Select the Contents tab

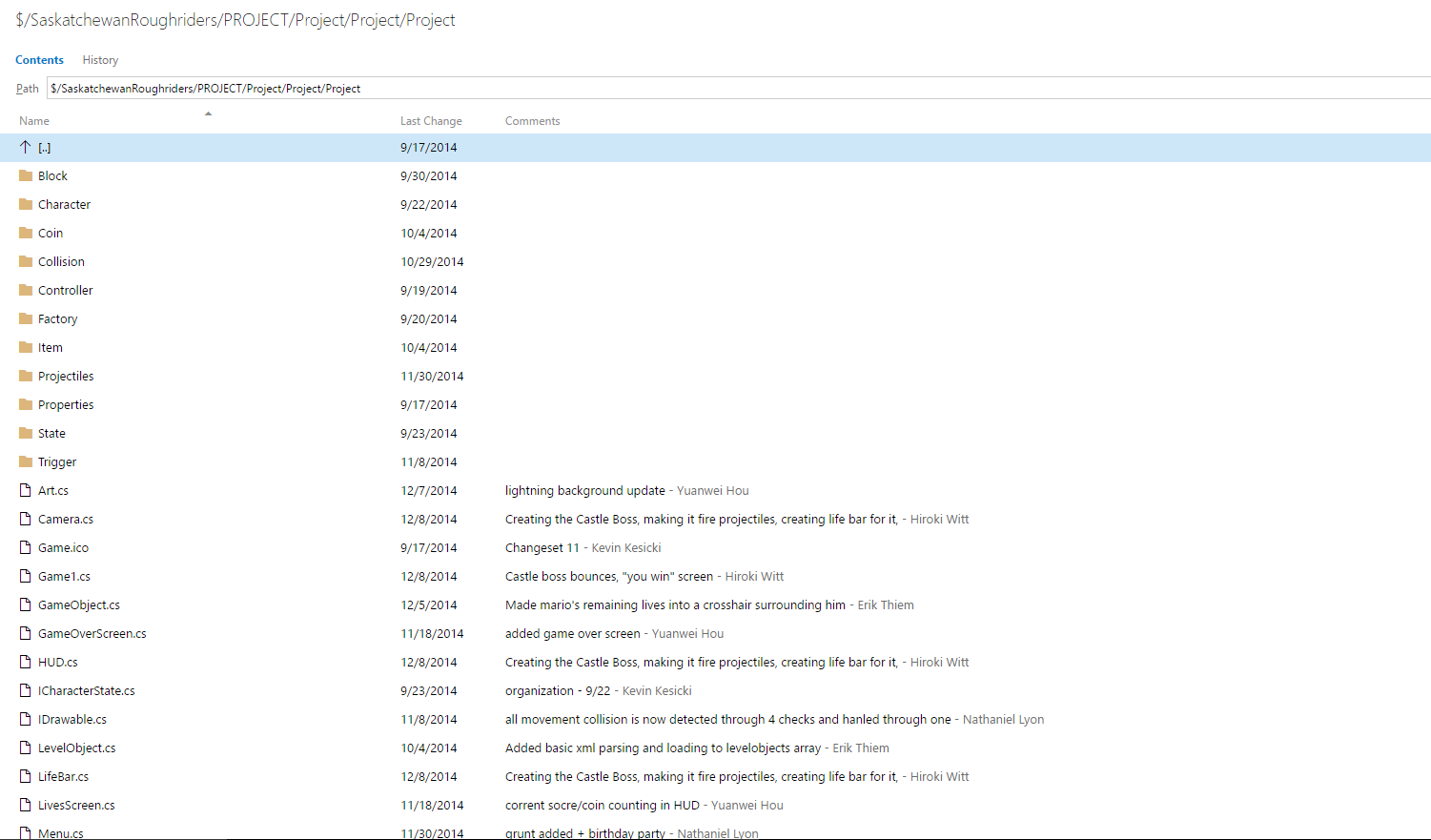(39, 60)
